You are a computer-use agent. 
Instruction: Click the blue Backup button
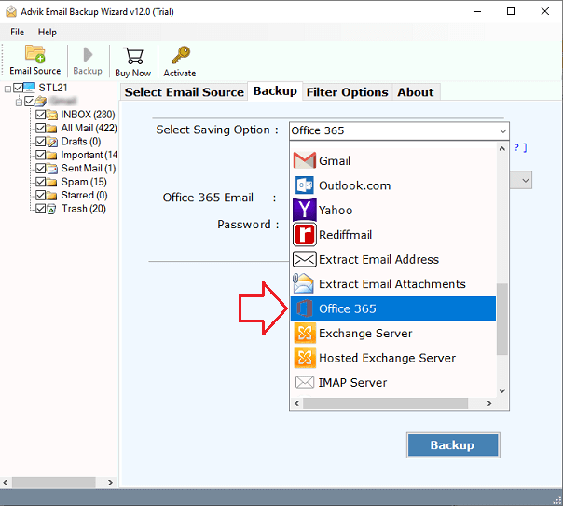coord(453,445)
